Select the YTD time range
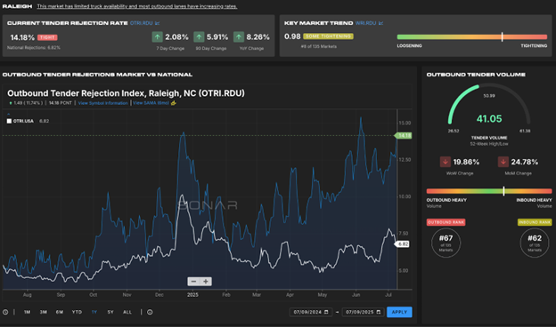 77,312
